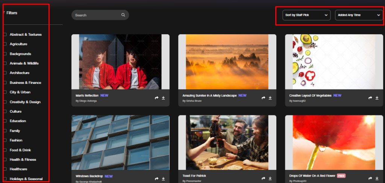Image resolution: width=385 pixels, height=183 pixels.
Task: Check the Abstract & Textures filter
Action: [5, 35]
